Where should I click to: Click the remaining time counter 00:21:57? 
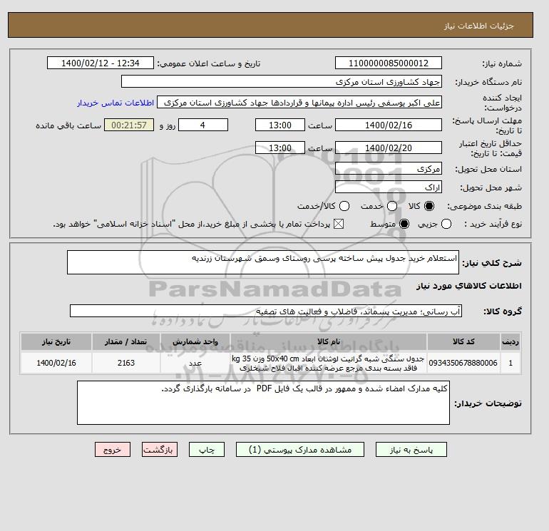click(x=129, y=125)
